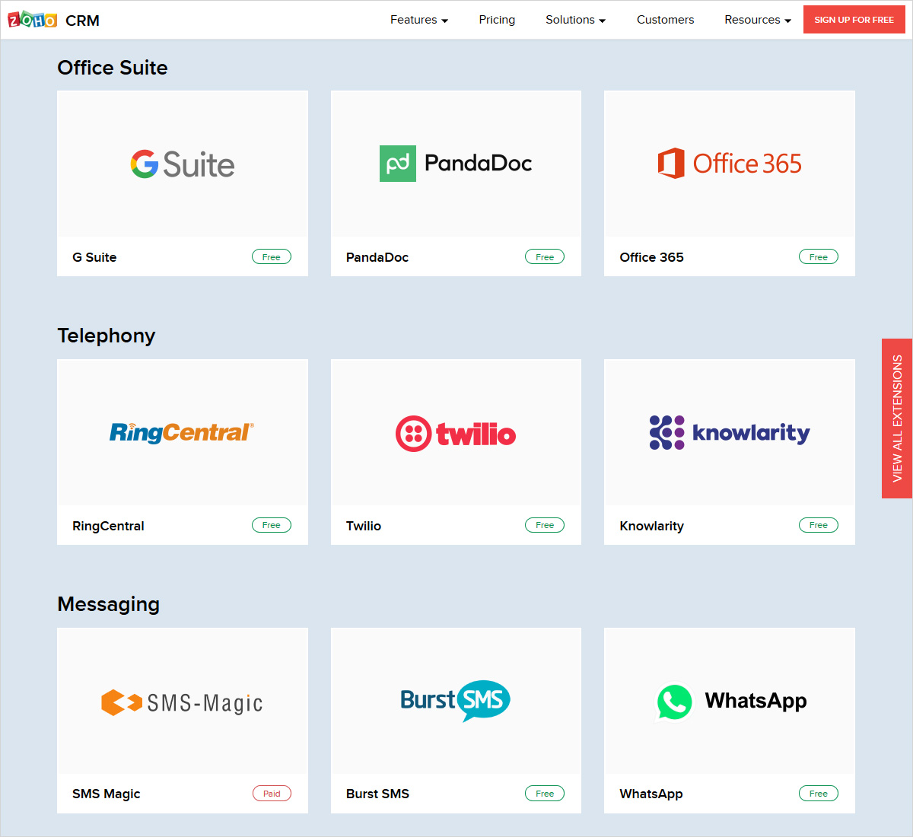Go to the Pricing page

(x=497, y=20)
